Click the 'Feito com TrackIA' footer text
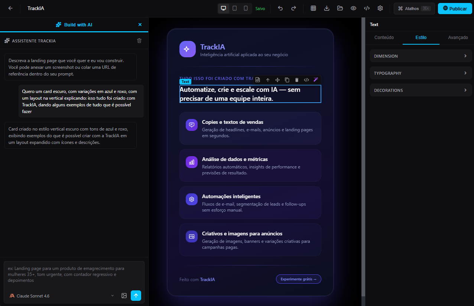This screenshot has width=474, height=306. point(197,280)
